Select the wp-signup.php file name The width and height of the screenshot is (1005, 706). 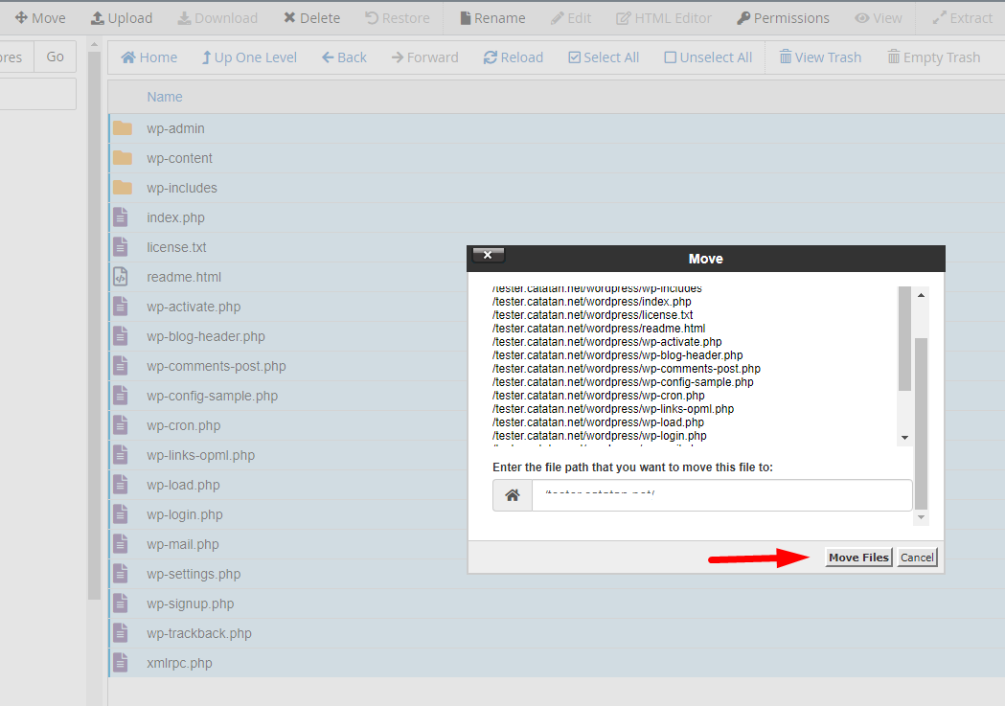tap(191, 604)
